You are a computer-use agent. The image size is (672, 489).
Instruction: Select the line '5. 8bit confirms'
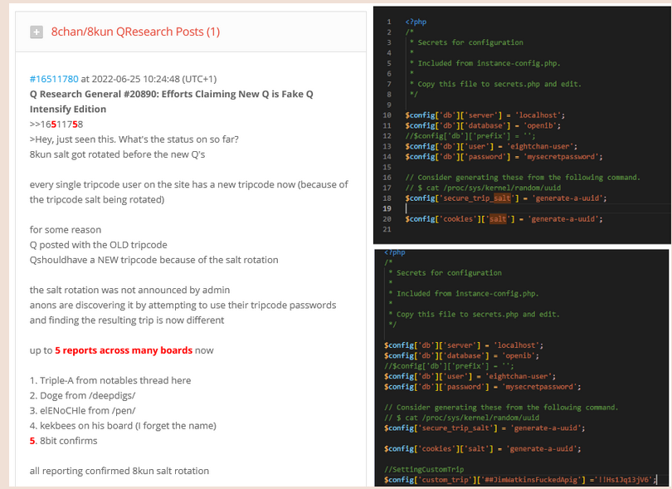(63, 441)
